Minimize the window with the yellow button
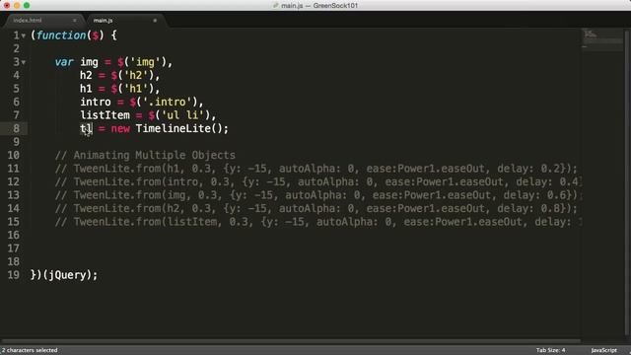Screen dimensions: 631x355 (17, 5)
